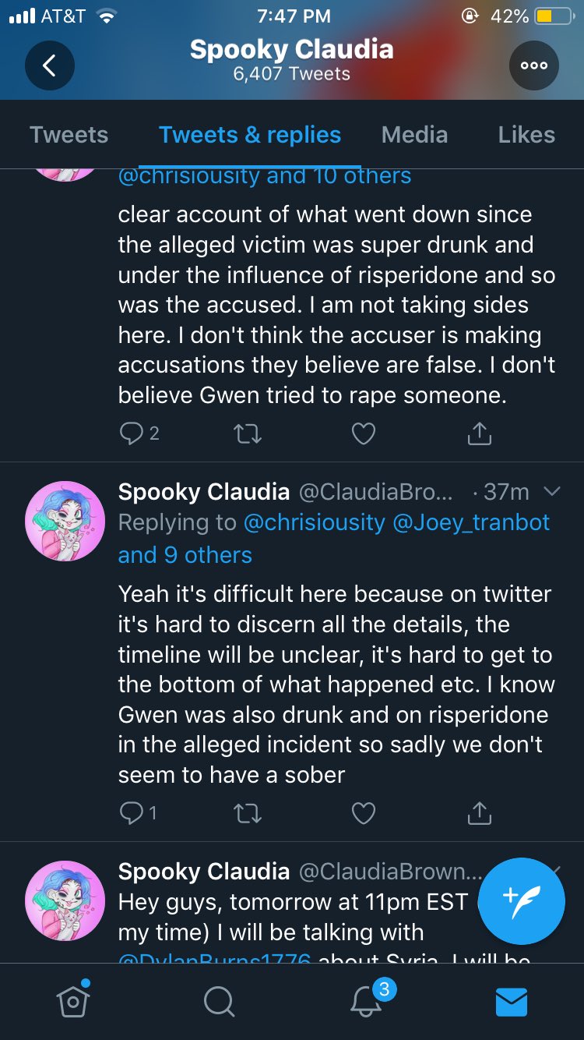Open Spooky Claudia's avatar on 37m tweet
Image resolution: width=584 pixels, height=1040 pixels.
pyautogui.click(x=65, y=519)
